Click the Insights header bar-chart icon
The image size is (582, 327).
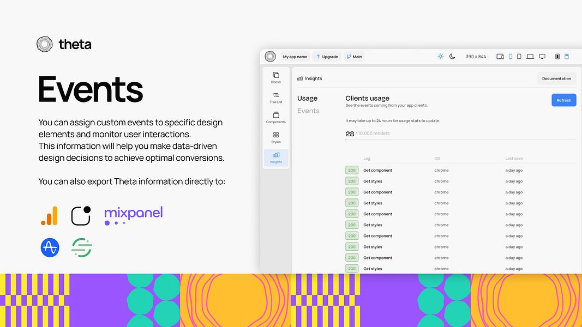[300, 78]
